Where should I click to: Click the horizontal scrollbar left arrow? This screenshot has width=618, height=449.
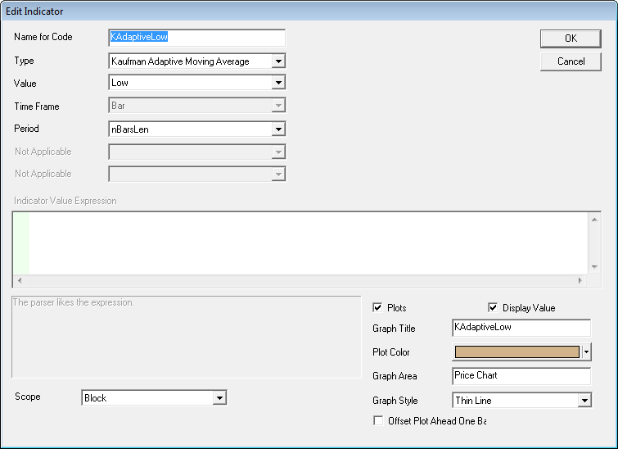click(19, 280)
